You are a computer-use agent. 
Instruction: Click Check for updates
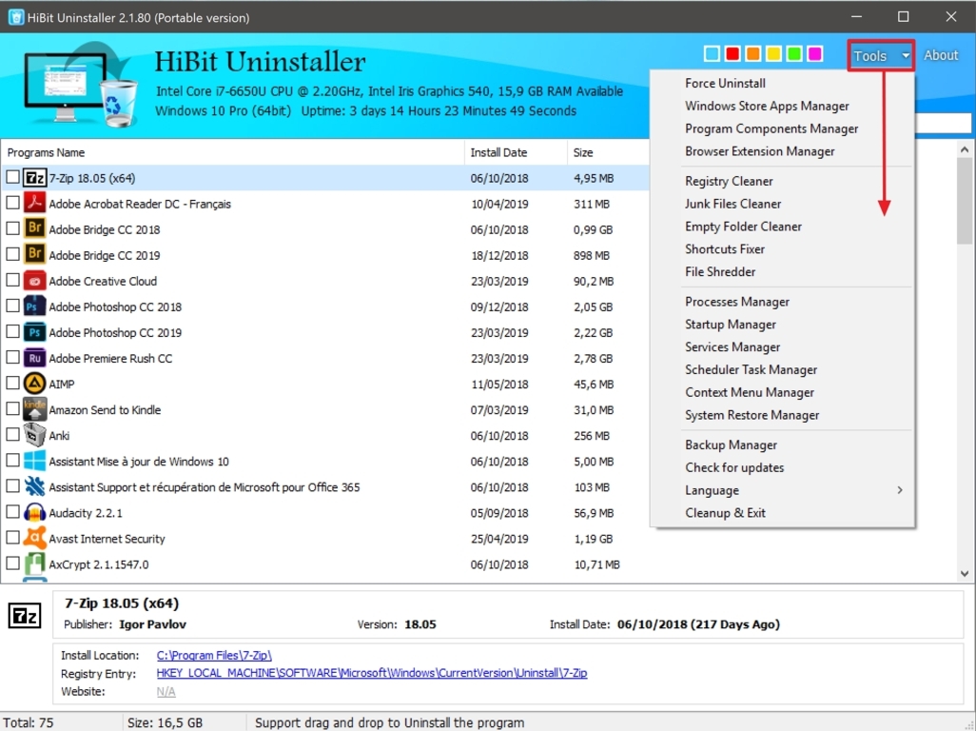tap(734, 467)
